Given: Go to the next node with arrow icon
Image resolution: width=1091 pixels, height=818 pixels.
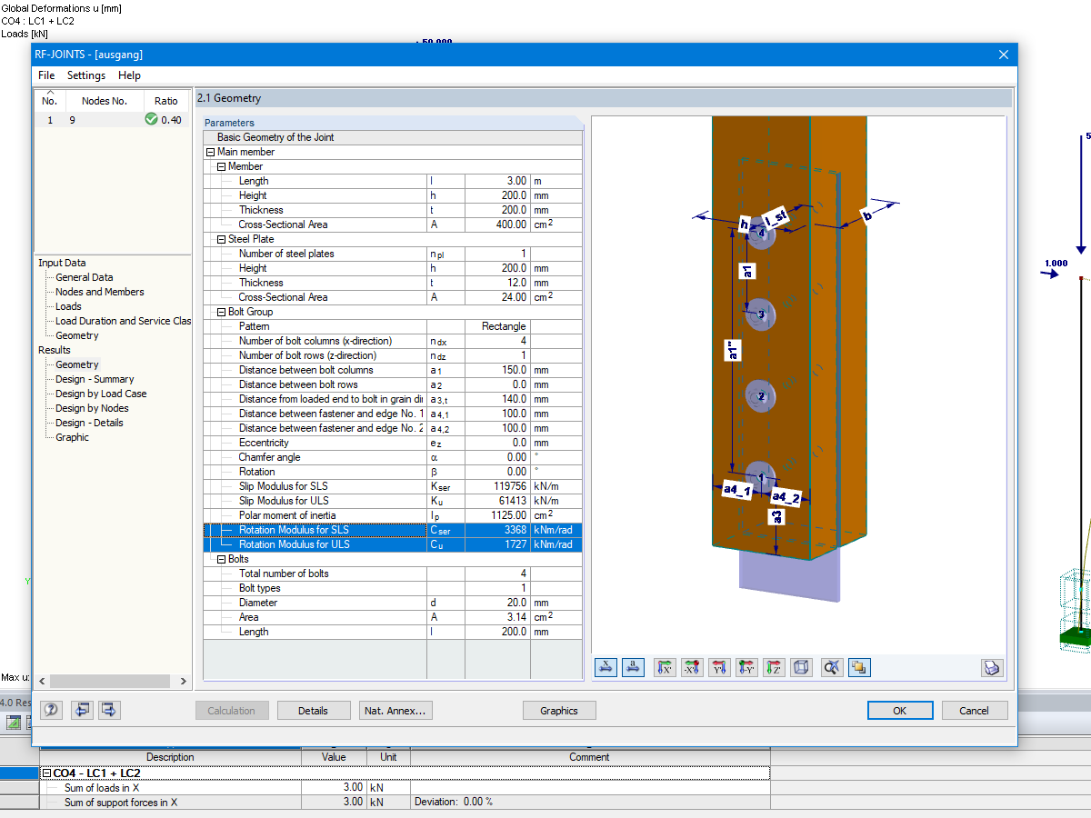Looking at the screenshot, I should pos(109,710).
